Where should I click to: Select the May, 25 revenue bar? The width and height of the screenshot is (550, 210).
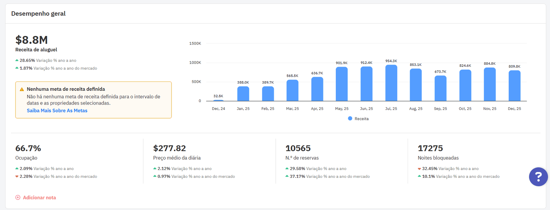(342, 84)
